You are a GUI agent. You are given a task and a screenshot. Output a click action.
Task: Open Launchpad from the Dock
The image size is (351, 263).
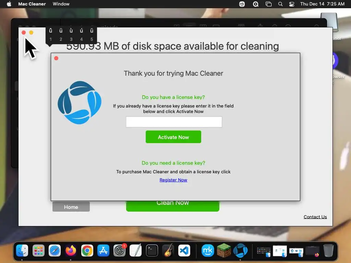[x=38, y=250]
